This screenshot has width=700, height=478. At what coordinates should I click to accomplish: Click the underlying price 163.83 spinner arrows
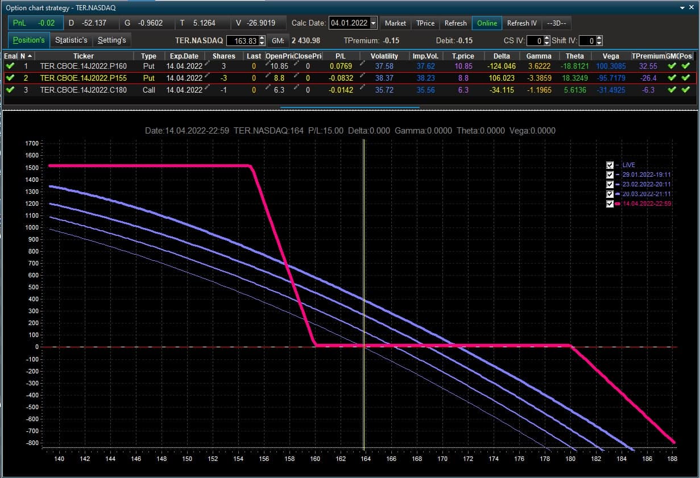pos(262,41)
